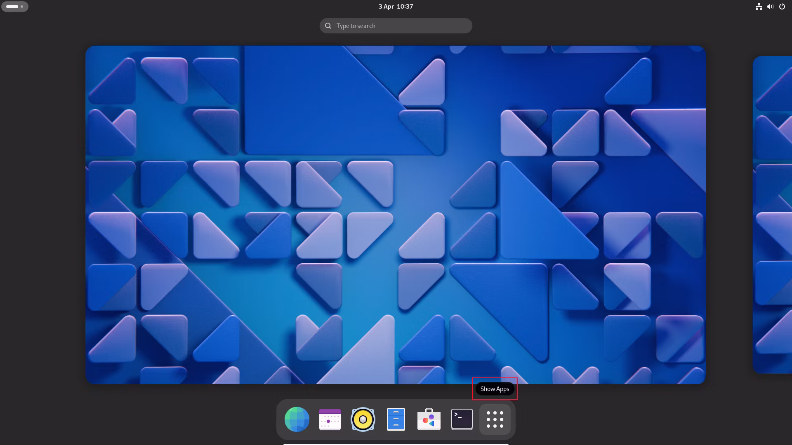Launch the Web browser globe icon

297,419
